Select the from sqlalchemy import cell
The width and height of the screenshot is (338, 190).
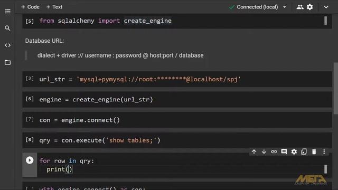click(x=177, y=21)
